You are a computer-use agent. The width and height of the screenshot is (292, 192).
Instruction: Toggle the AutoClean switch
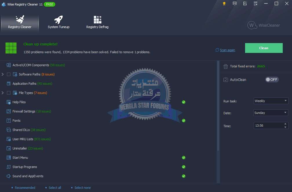(x=272, y=80)
